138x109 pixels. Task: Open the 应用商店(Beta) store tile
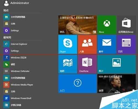[126, 25]
